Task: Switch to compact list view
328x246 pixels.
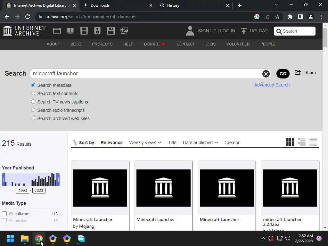Action: pos(313,142)
